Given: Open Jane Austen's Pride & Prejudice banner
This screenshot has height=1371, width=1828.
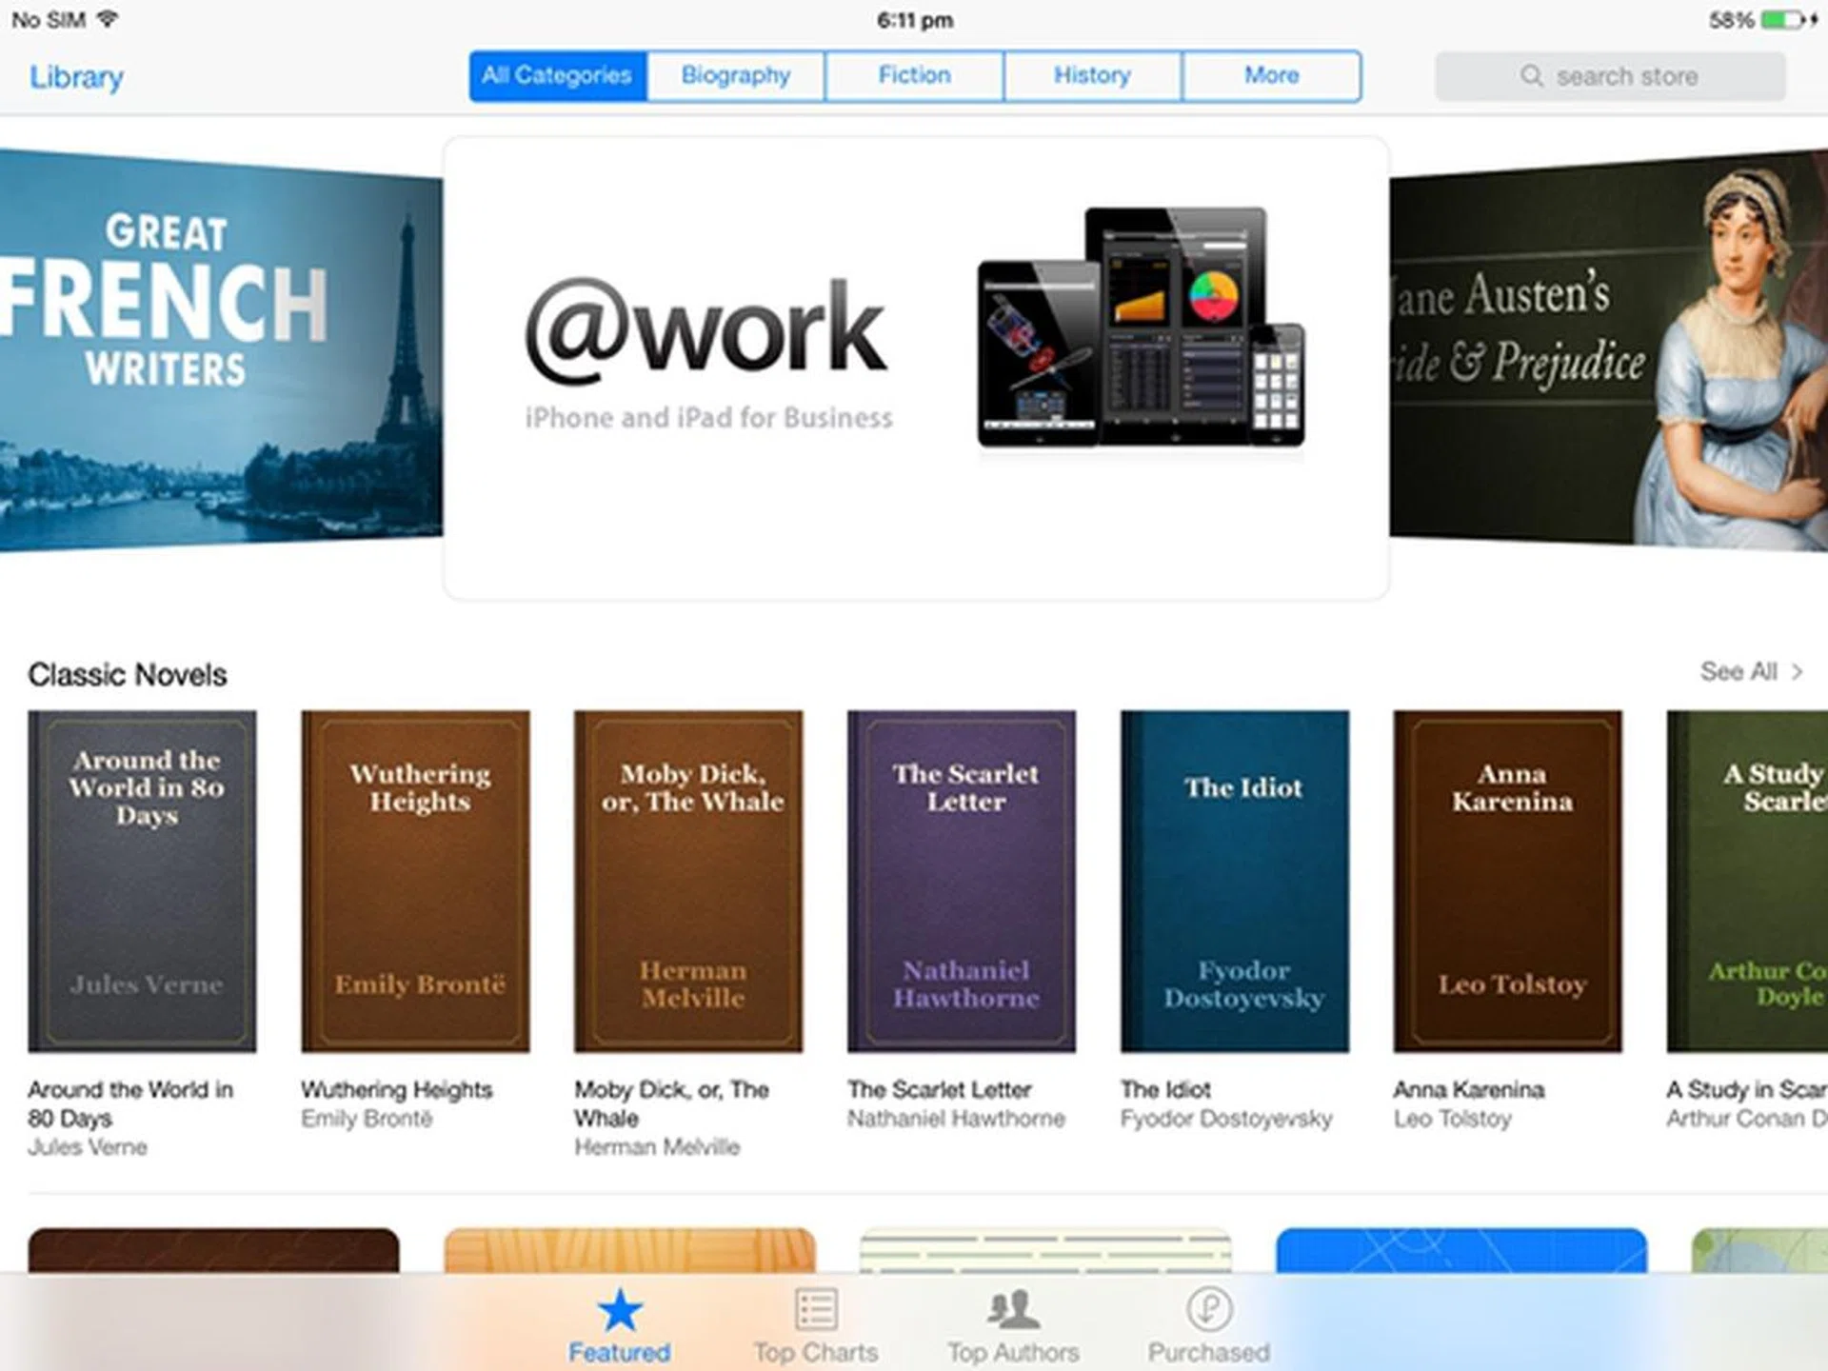Looking at the screenshot, I should (1609, 348).
